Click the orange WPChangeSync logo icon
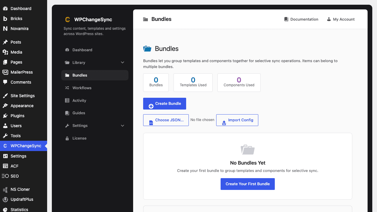Viewport: 377px width, 212px height. (67, 19)
